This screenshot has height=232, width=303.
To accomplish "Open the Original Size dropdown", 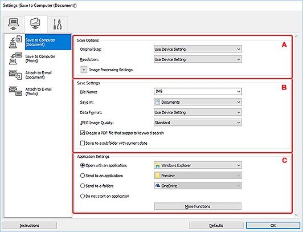I will click(x=198, y=49).
